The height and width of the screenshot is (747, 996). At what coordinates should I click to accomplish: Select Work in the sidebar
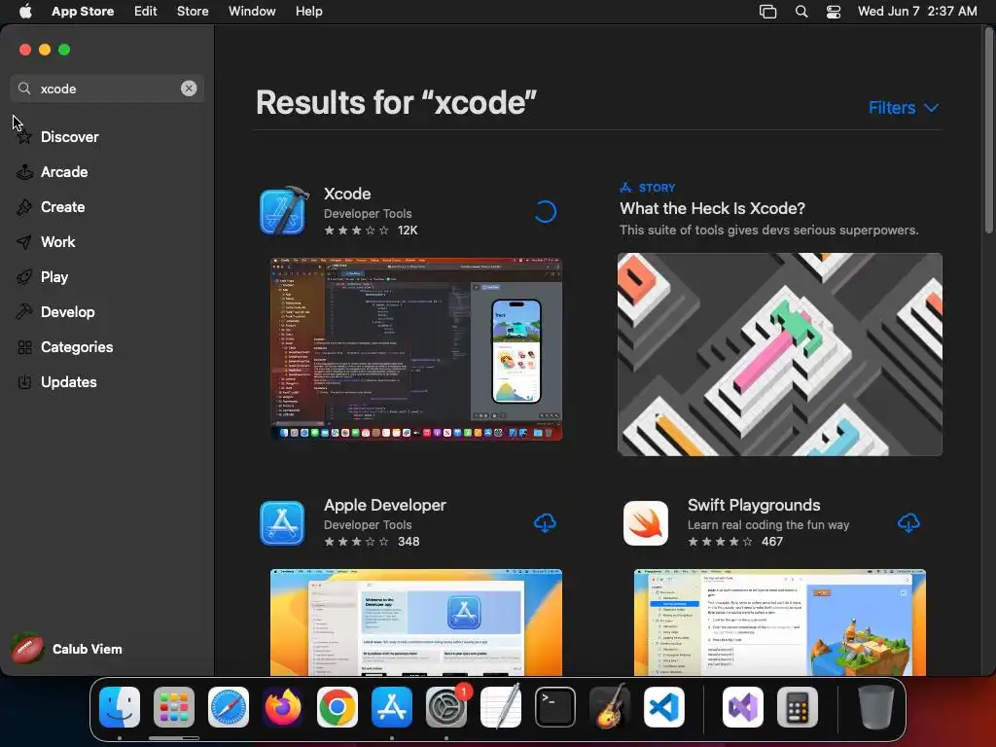click(x=57, y=241)
